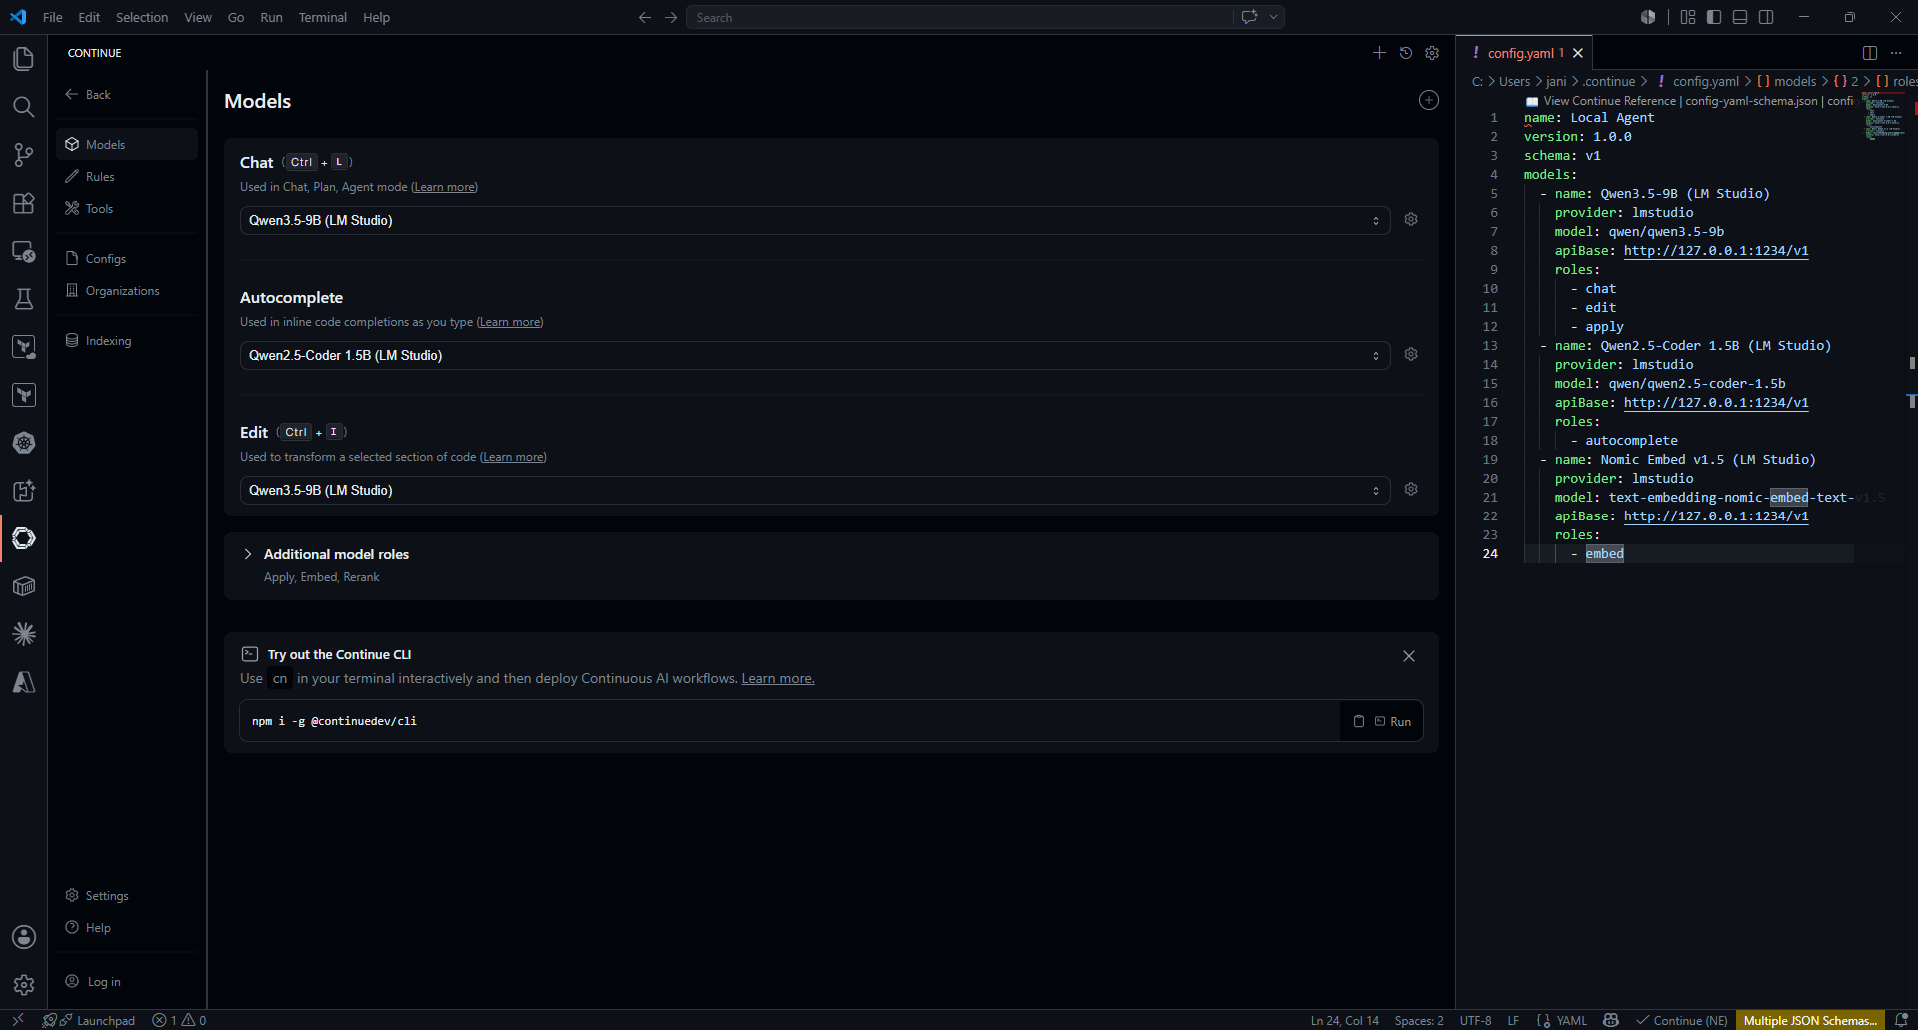Configure the Edit model via gear icon
Screen dimensions: 1918x1030
pos(1411,489)
